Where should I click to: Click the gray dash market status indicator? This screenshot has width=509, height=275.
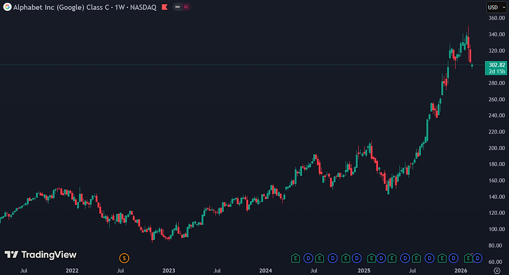178,7
